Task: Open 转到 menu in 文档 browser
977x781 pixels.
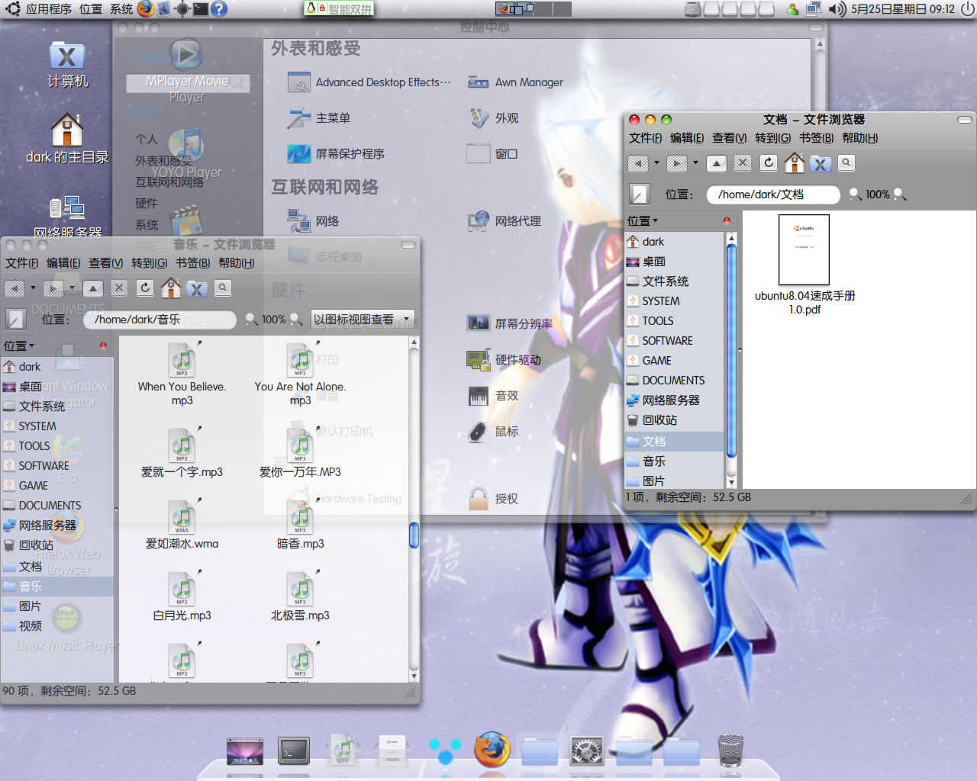Action: [772, 138]
